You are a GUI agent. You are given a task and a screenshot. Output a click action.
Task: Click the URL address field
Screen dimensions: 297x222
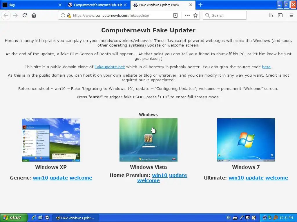[x=121, y=15]
